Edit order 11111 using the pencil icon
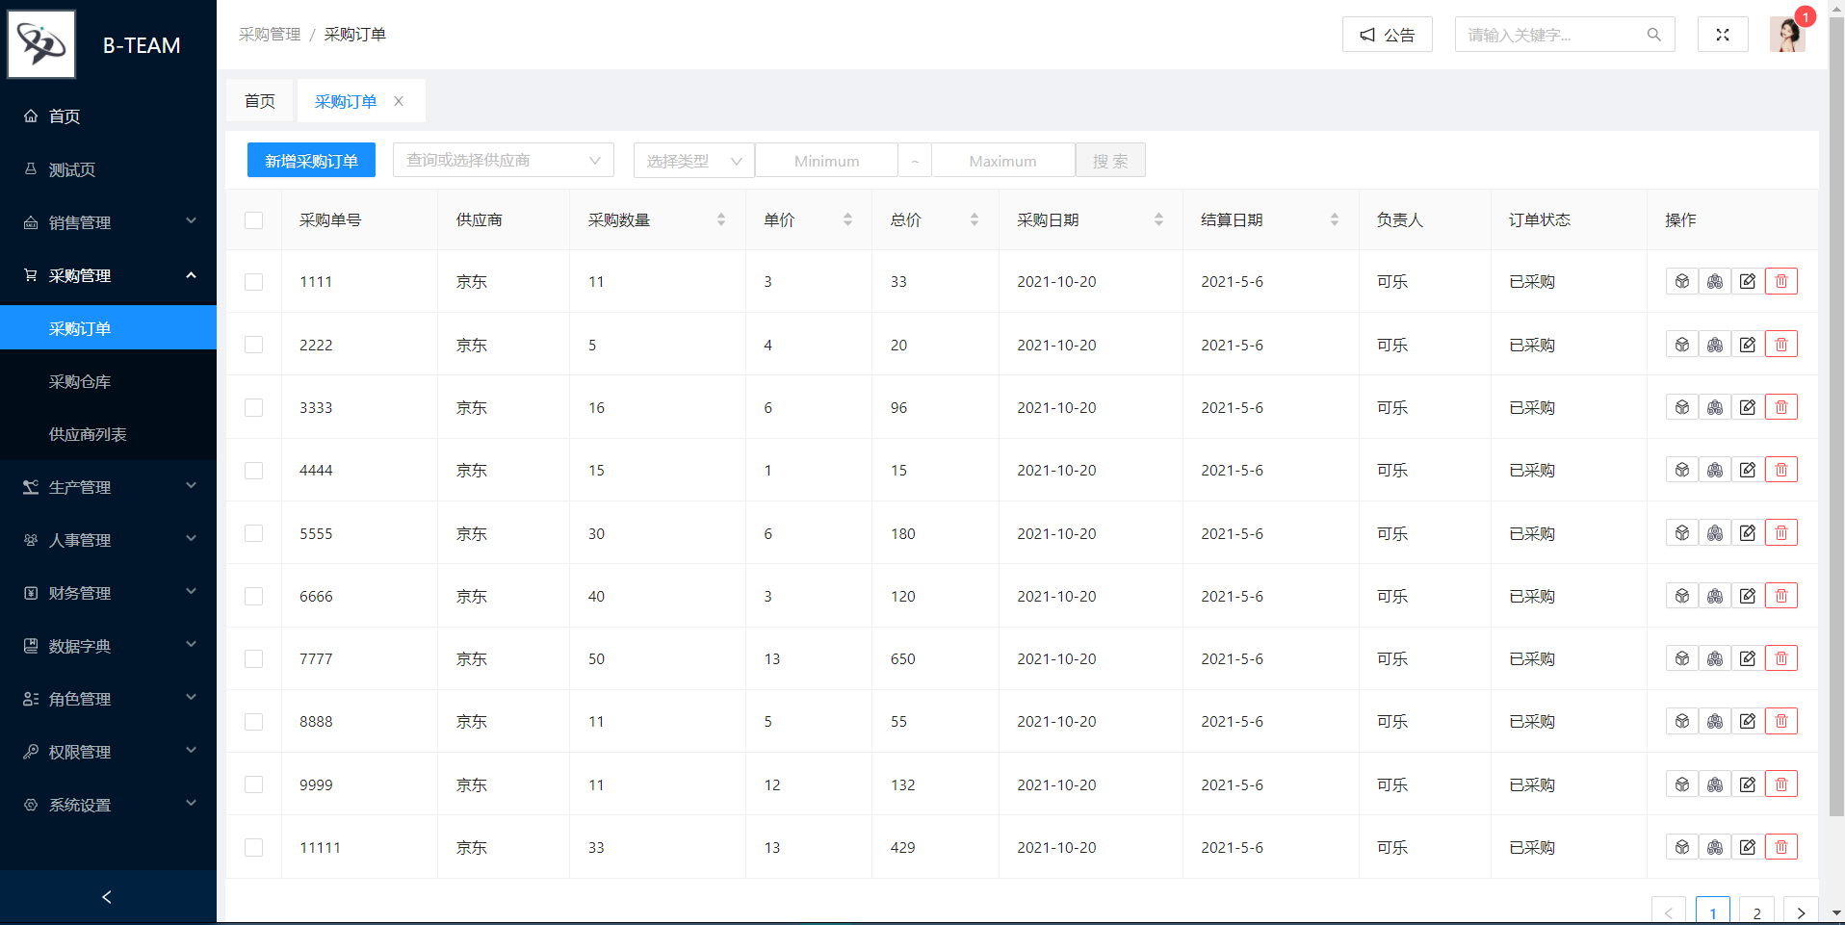 click(x=1747, y=847)
